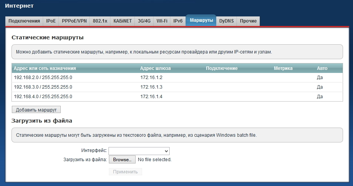Viewport: 353px width, 186px height.
Task: Switch to the Wi-Fi tab
Action: 162,21
